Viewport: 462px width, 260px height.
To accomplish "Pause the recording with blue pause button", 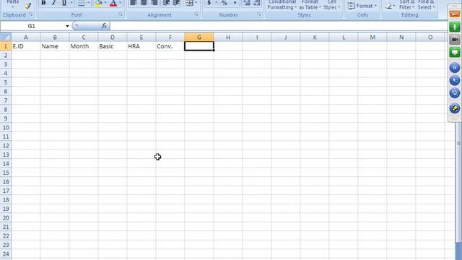I will point(455,68).
